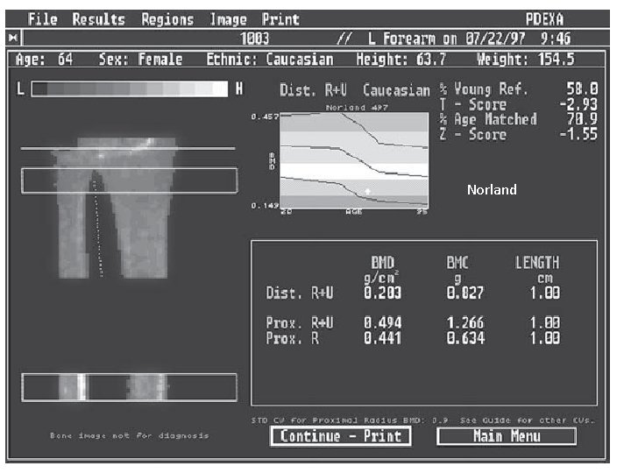Click the STD CV for Proximal Radius note

[422, 420]
